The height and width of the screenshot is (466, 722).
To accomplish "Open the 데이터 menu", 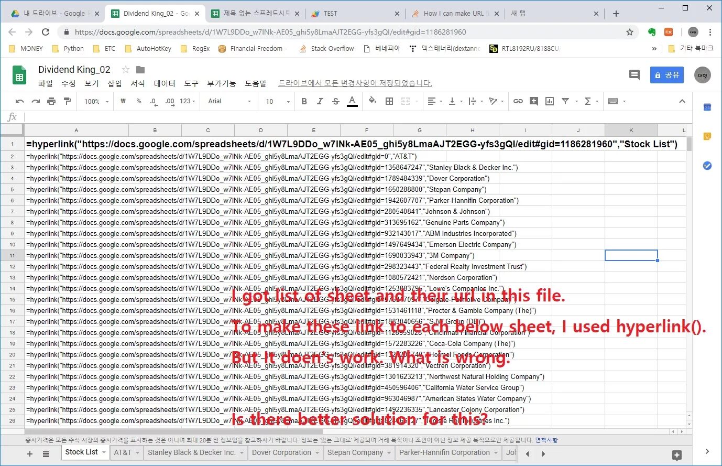I will pyautogui.click(x=165, y=83).
